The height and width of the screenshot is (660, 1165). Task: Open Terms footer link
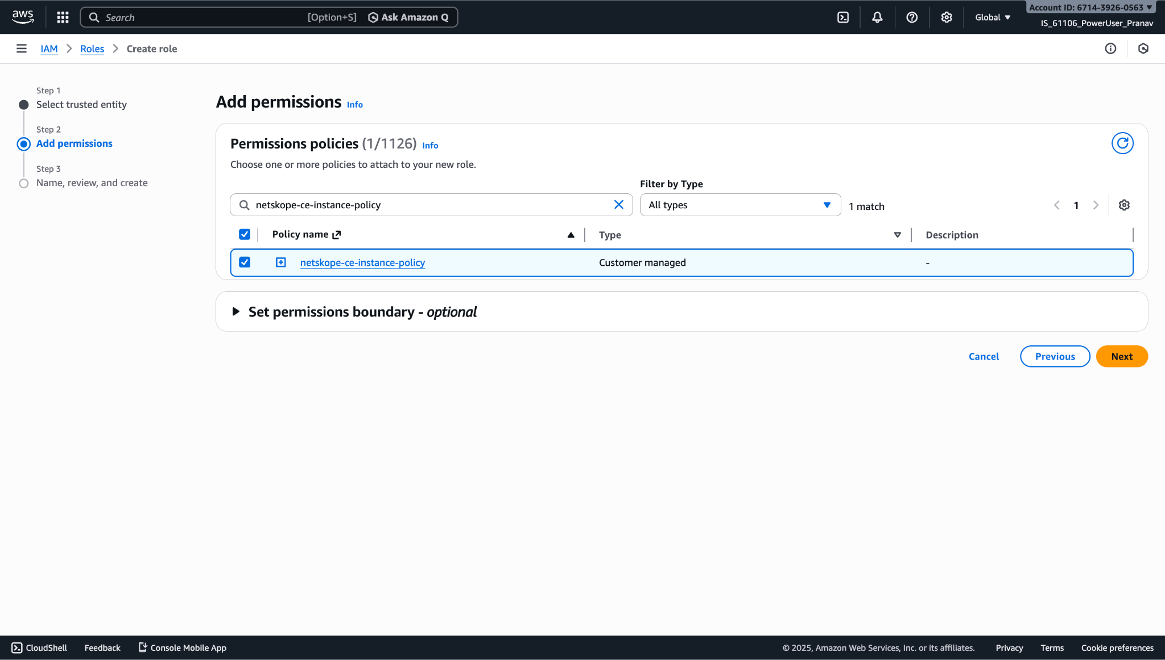(x=1052, y=647)
